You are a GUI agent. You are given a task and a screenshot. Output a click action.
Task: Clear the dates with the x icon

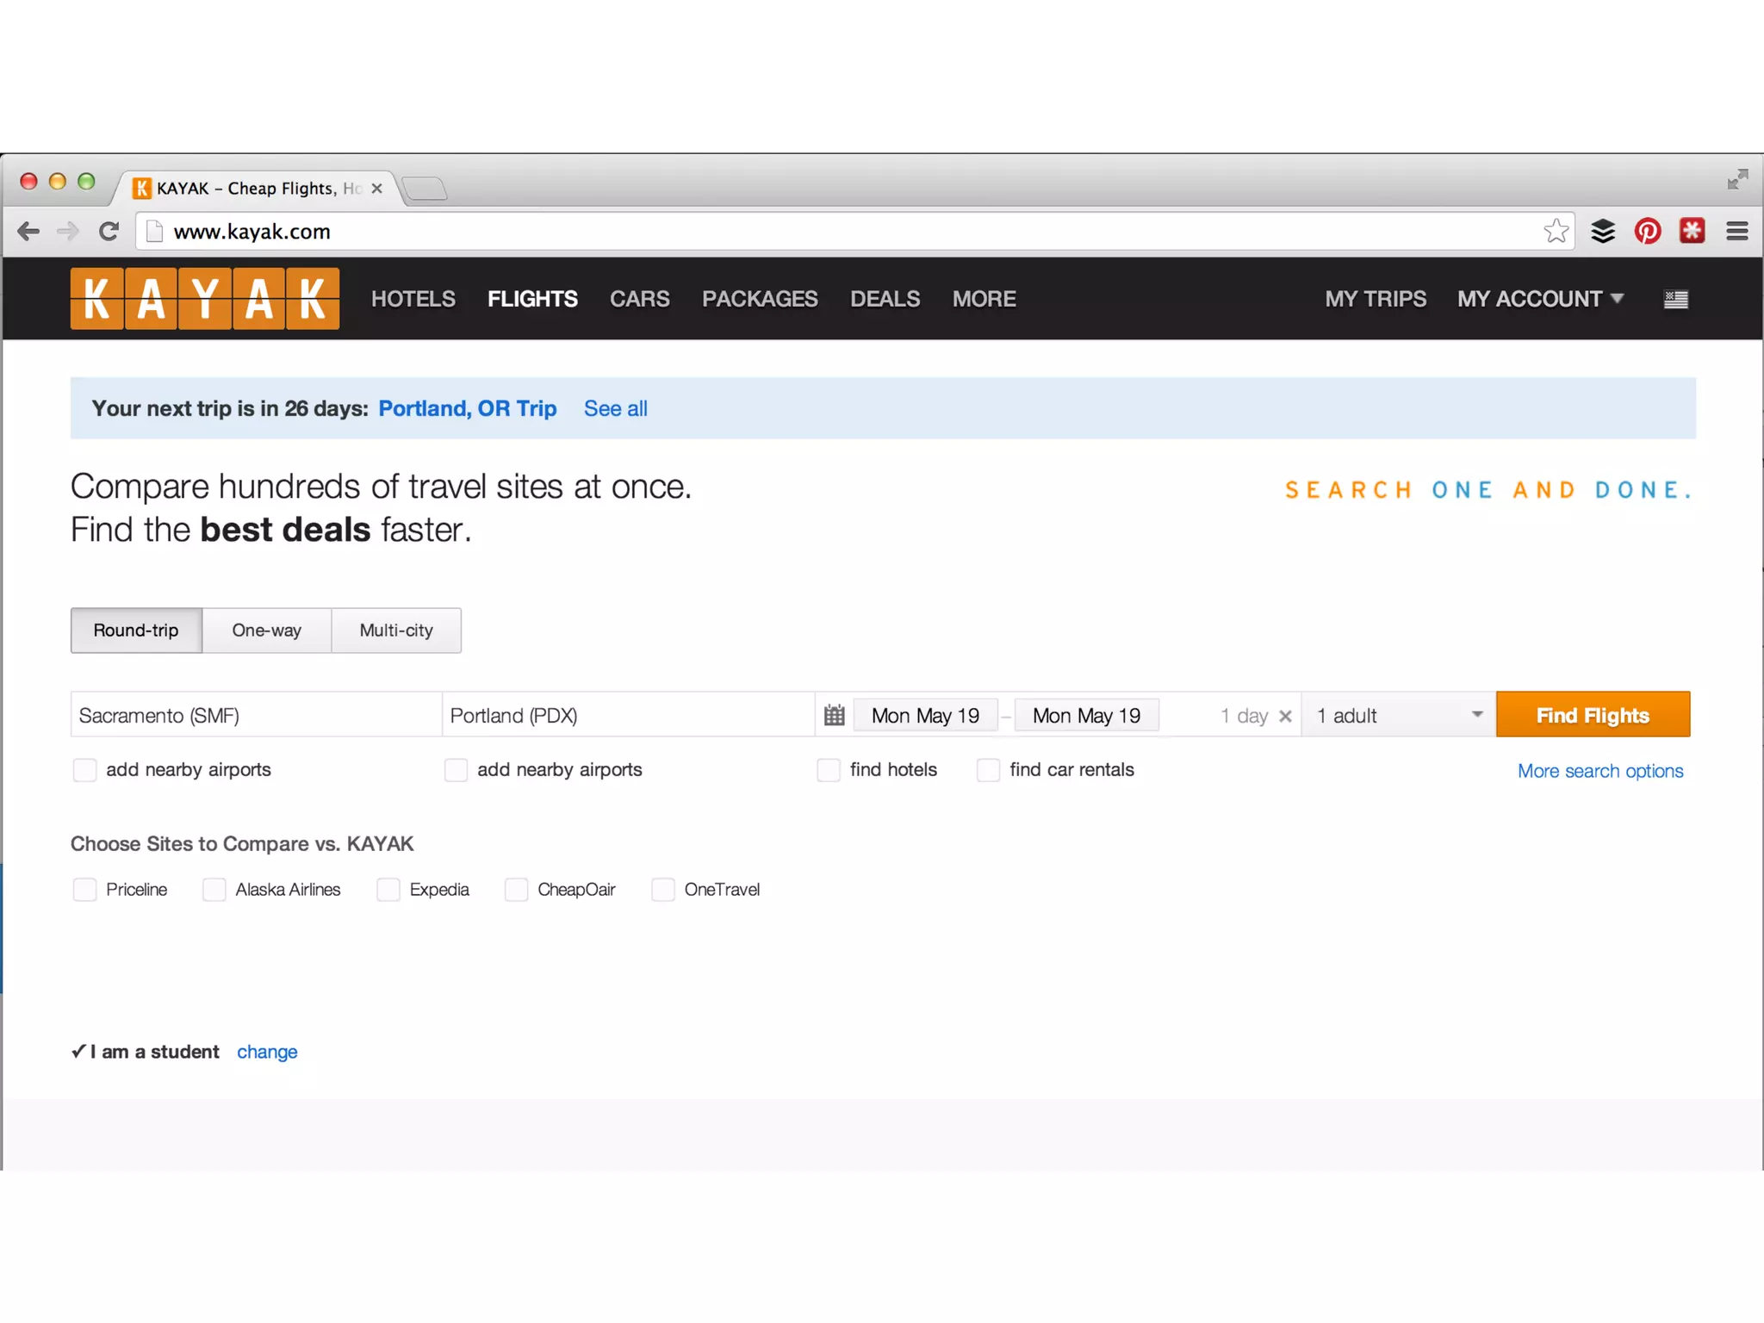coord(1285,716)
